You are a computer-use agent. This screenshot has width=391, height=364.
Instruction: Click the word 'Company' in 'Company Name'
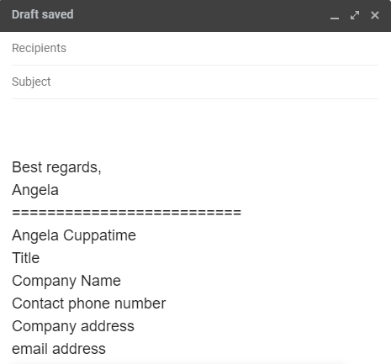tap(44, 281)
